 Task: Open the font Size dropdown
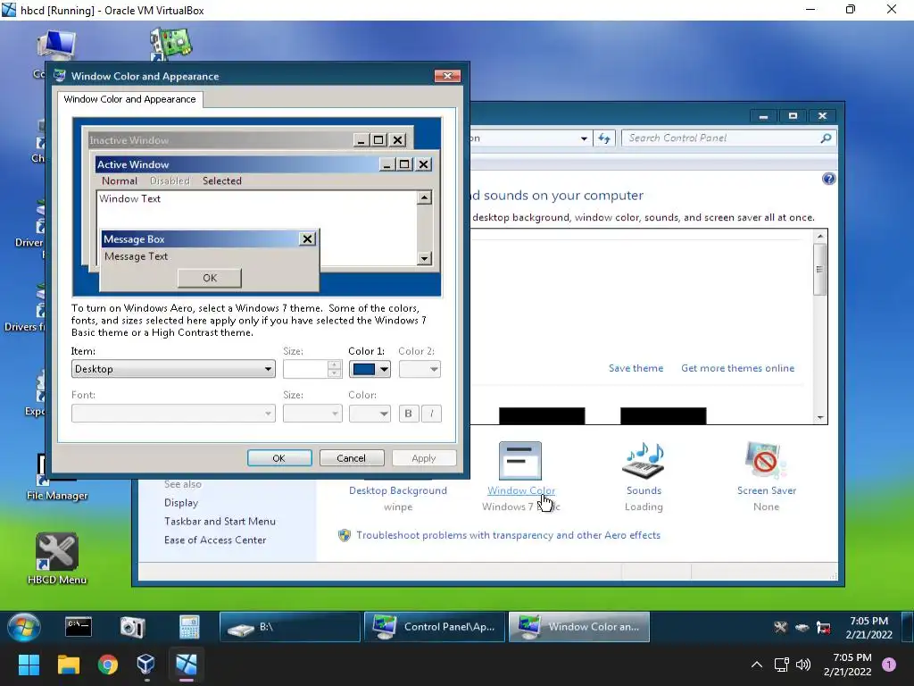312,414
